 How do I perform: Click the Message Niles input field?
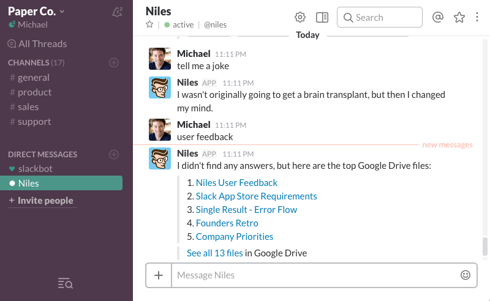314,275
